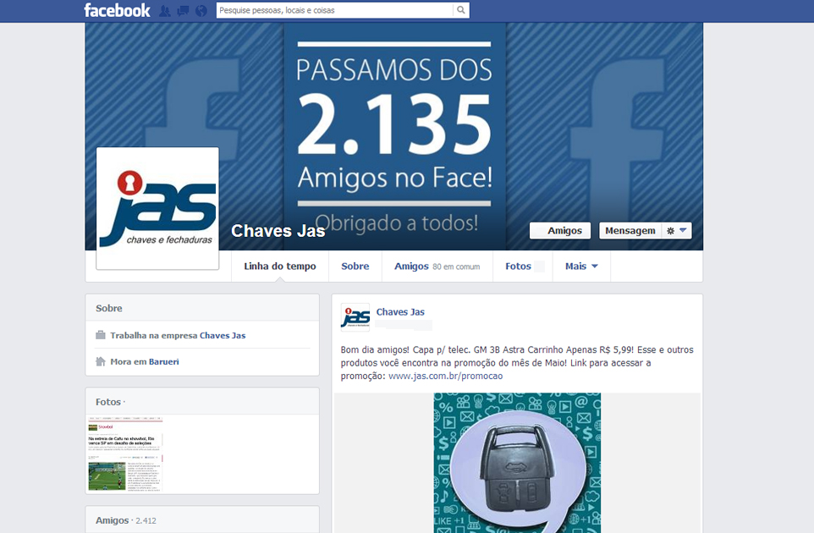The width and height of the screenshot is (814, 533).
Task: Open the Amigos tab with 80 em comum
Action: coord(437,266)
